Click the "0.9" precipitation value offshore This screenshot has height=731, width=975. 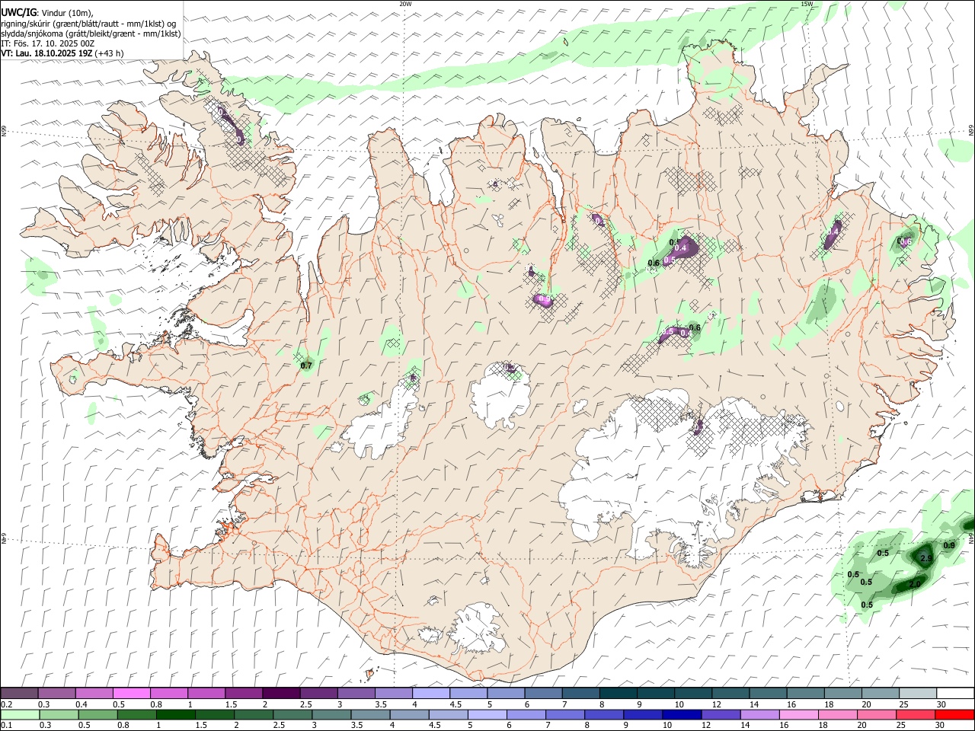tap(949, 545)
